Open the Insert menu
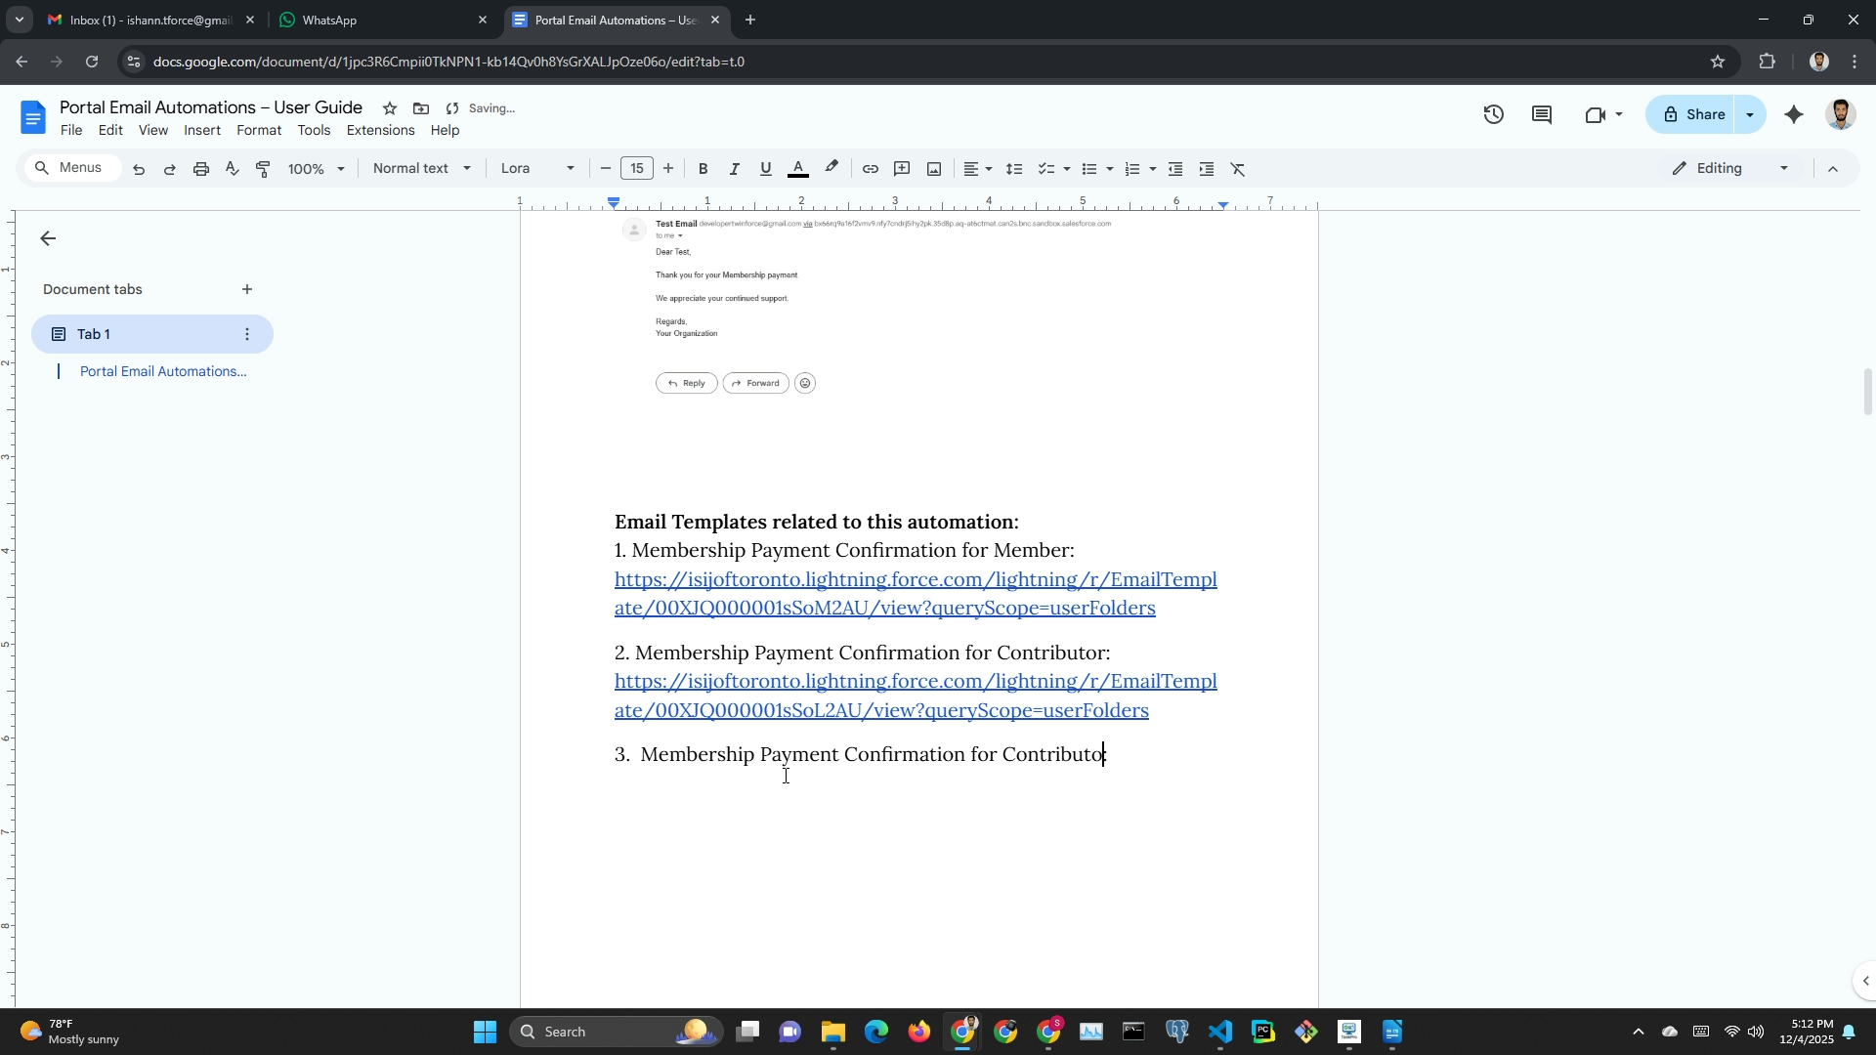1876x1055 pixels. point(201,131)
